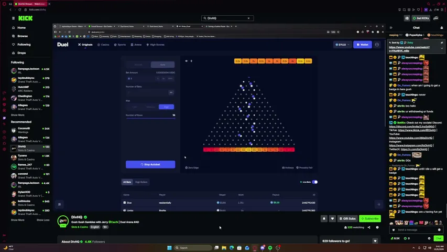Open Drops in the Kick sidebar

tap(21, 53)
